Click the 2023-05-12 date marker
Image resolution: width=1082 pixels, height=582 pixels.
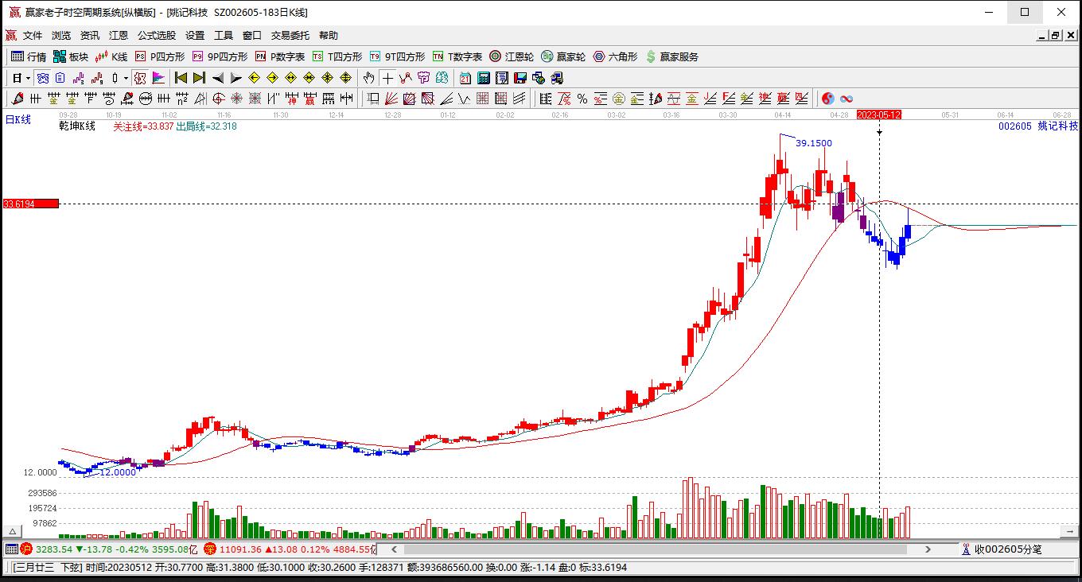[879, 114]
